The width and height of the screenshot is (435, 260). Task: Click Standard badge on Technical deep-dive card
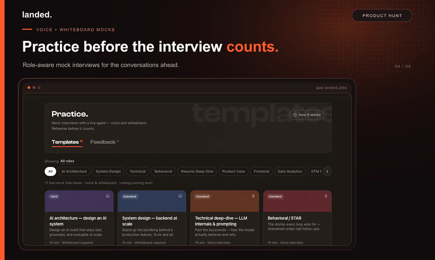(203, 196)
